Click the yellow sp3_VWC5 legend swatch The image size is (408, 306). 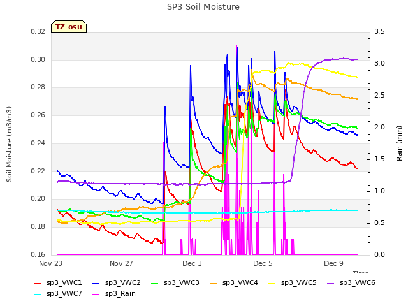[272, 283]
